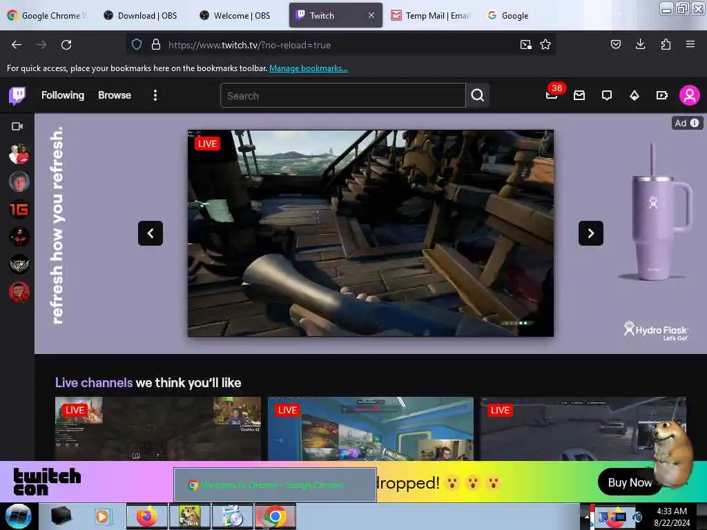Open first recommended LIVE channel thumbnail

158,429
